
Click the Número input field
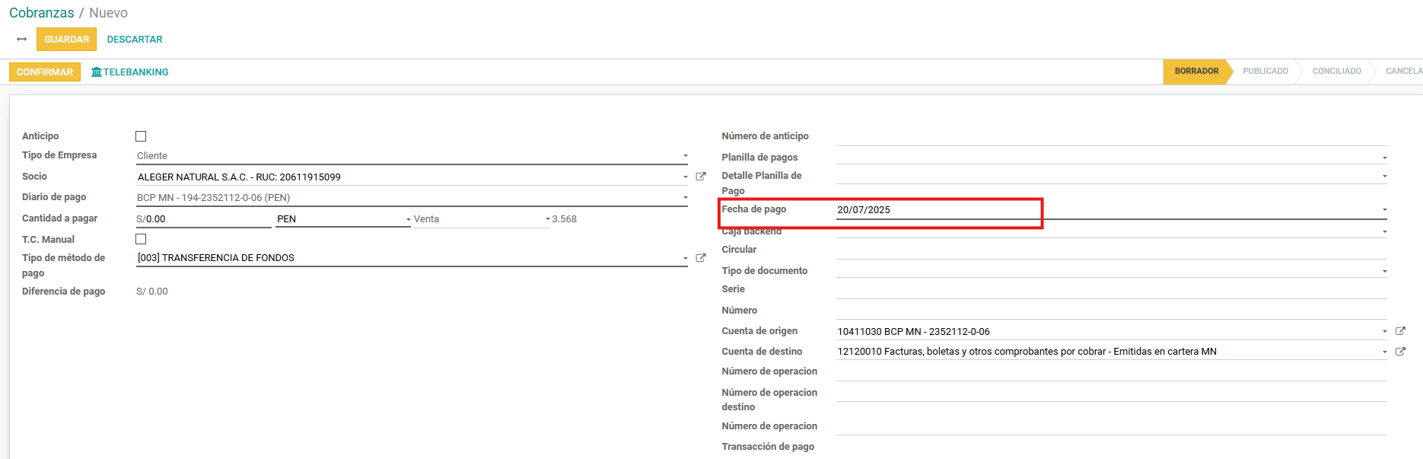click(1111, 311)
